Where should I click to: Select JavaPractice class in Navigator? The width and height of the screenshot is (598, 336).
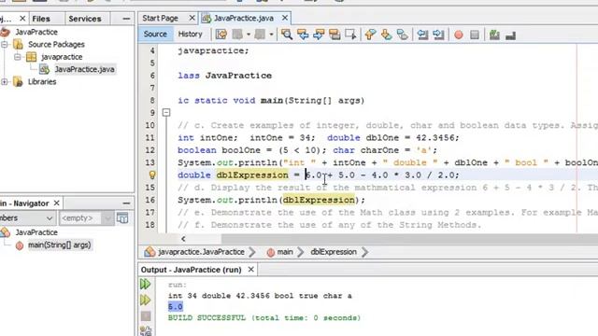pos(36,232)
